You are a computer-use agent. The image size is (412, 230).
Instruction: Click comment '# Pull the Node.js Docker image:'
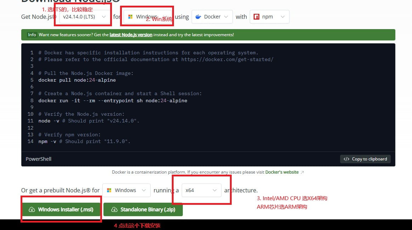(x=86, y=73)
